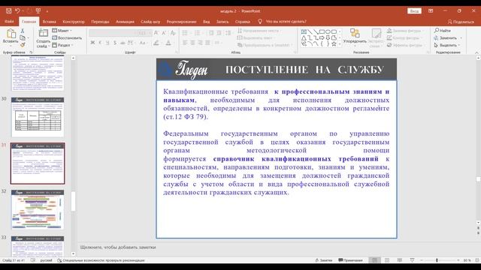
Task: Clear all formatting icon
Action: click(x=173, y=33)
